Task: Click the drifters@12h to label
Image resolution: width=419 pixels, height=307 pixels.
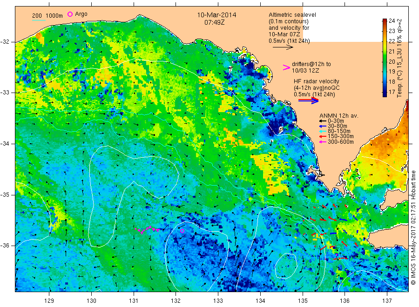Action: tap(311, 64)
